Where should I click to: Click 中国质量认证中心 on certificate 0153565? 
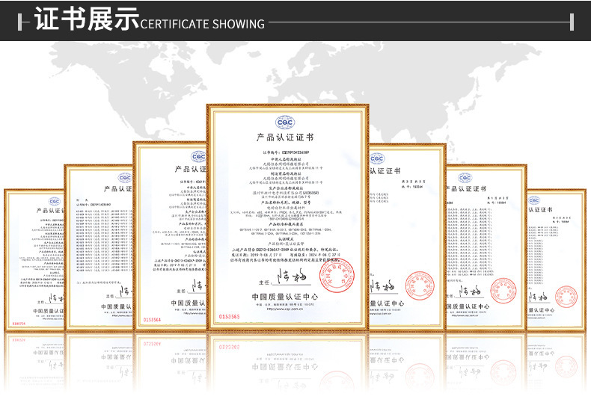(284, 297)
